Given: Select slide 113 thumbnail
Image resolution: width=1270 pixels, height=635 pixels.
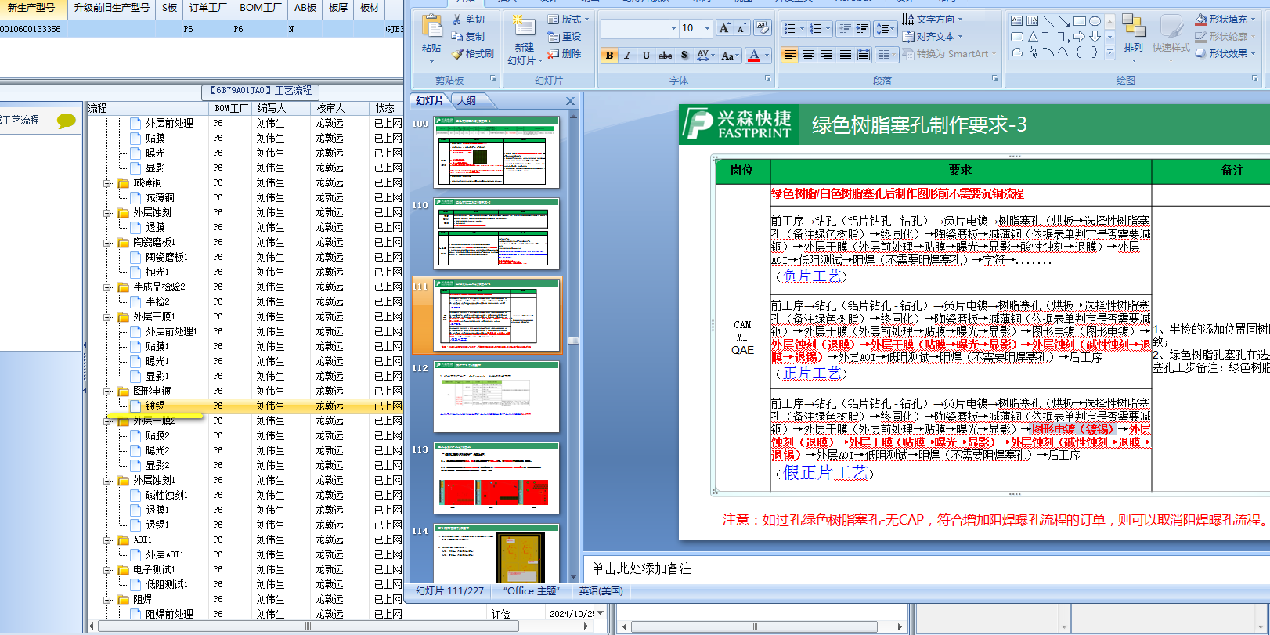Looking at the screenshot, I should [496, 478].
